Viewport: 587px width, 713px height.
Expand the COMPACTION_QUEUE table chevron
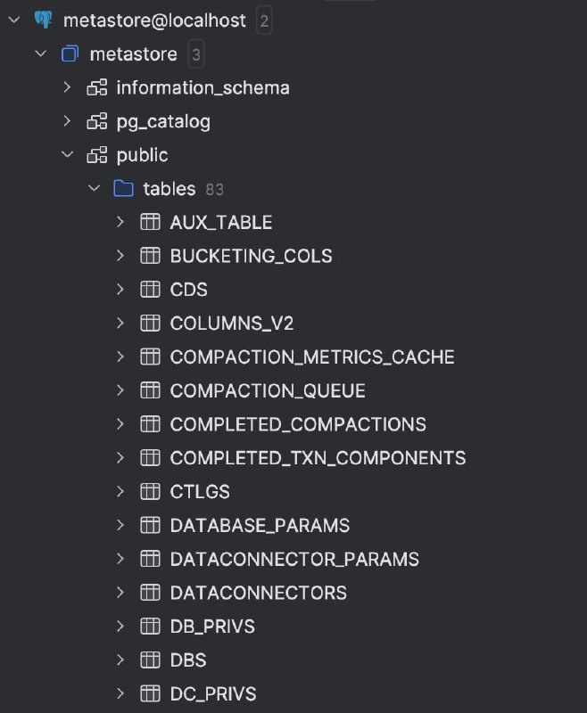(x=120, y=390)
